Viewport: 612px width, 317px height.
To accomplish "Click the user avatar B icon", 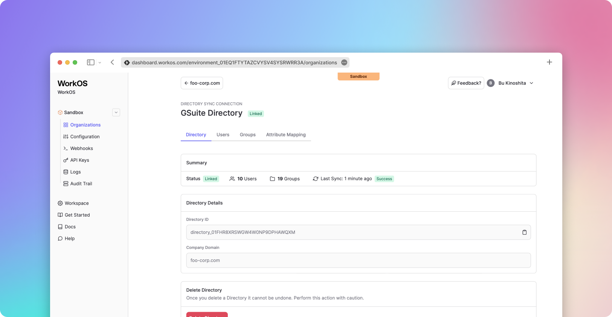I will tap(490, 83).
